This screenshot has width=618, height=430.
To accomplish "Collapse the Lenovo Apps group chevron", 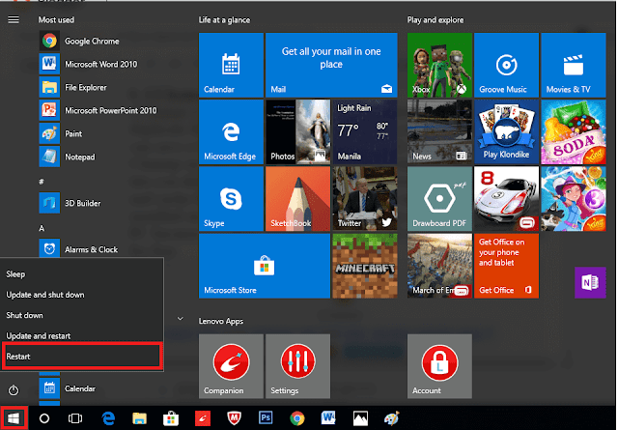I will (x=181, y=319).
